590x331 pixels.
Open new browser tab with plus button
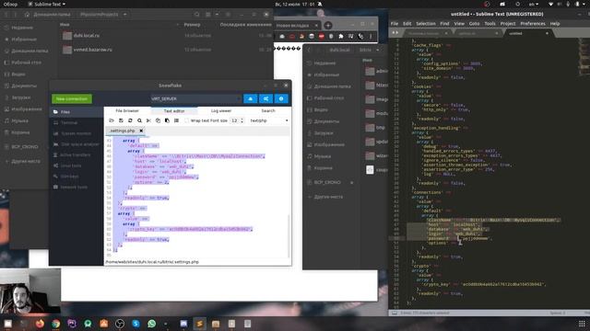328,26
